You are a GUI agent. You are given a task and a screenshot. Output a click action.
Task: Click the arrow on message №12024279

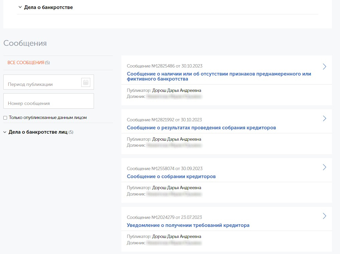(x=324, y=216)
